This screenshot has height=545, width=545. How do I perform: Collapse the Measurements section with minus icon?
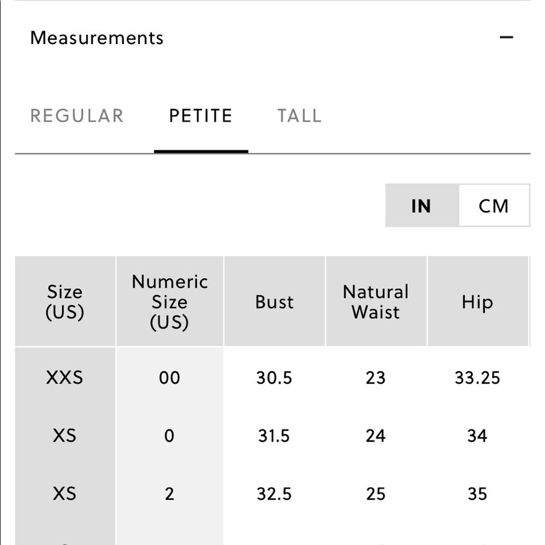[x=506, y=37]
